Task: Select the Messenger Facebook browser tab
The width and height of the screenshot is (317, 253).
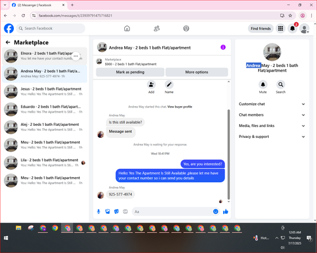Action: pos(38,5)
